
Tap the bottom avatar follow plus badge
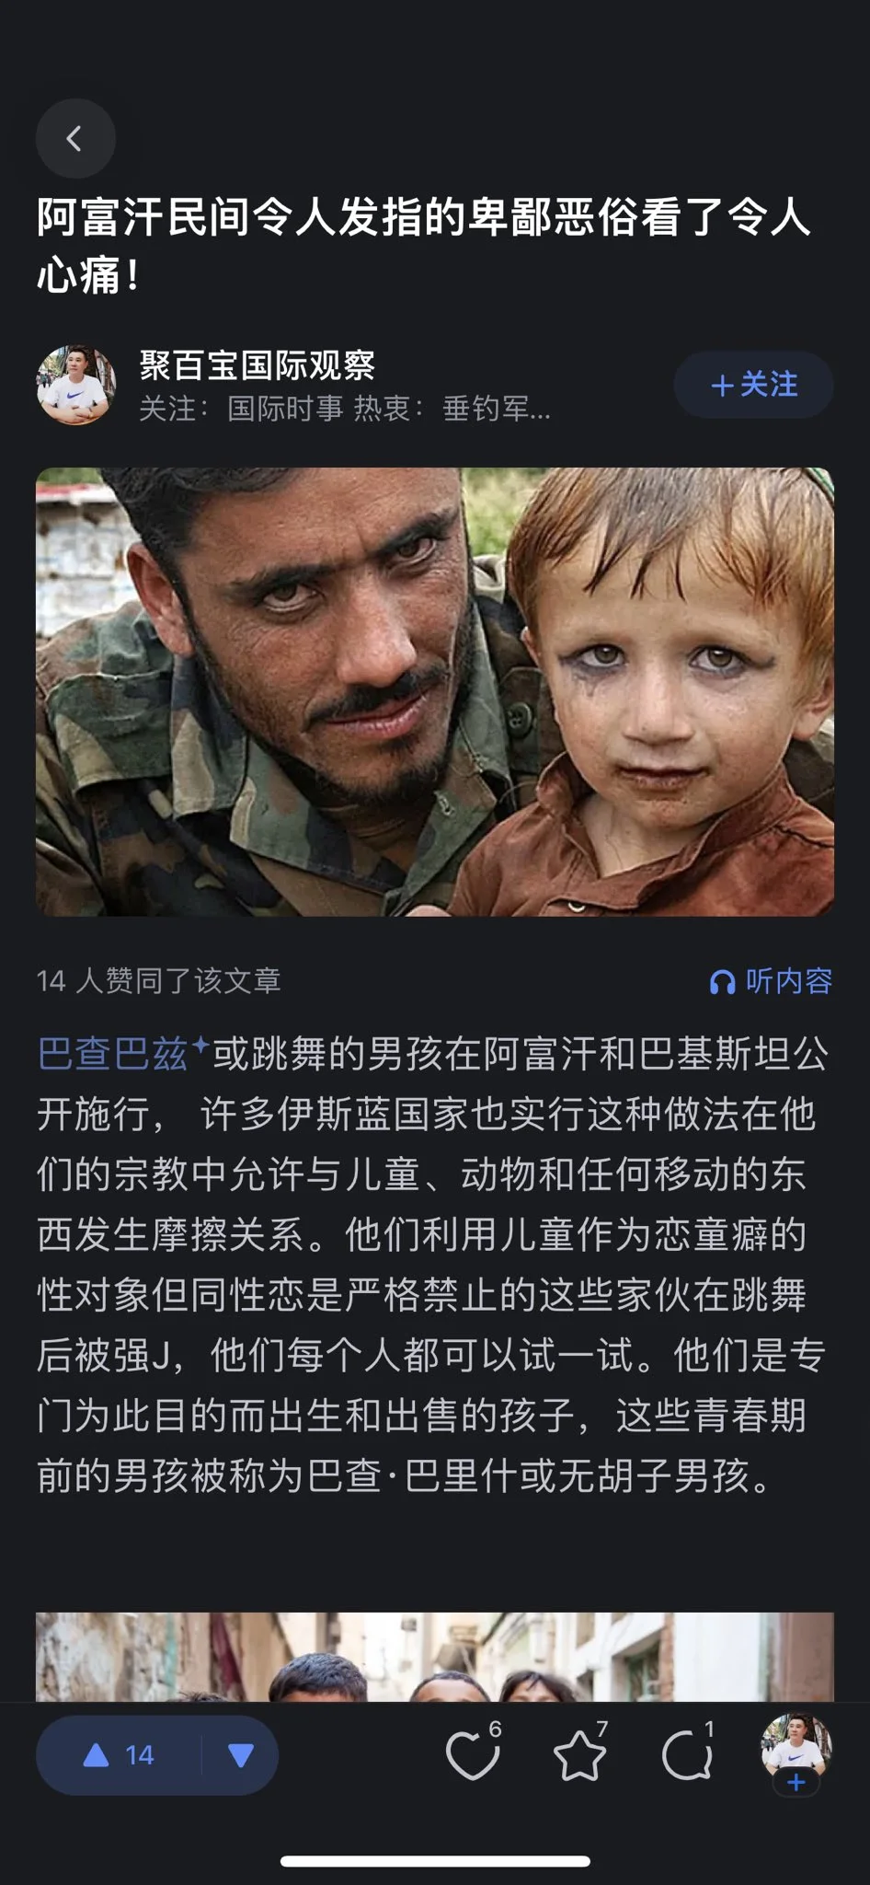[796, 1783]
